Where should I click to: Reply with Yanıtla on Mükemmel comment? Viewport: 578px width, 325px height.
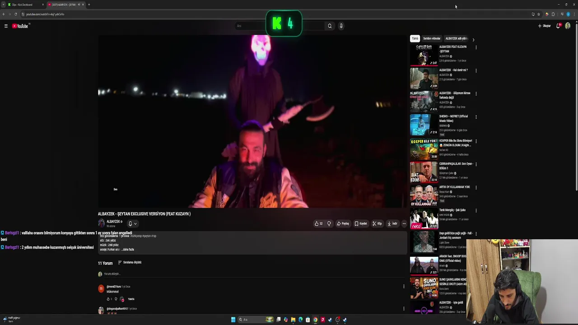(x=131, y=299)
